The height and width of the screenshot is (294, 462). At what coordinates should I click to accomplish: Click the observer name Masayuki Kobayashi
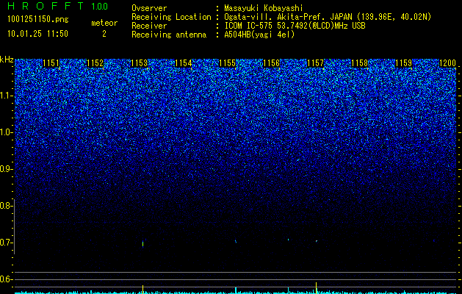[x=264, y=8]
